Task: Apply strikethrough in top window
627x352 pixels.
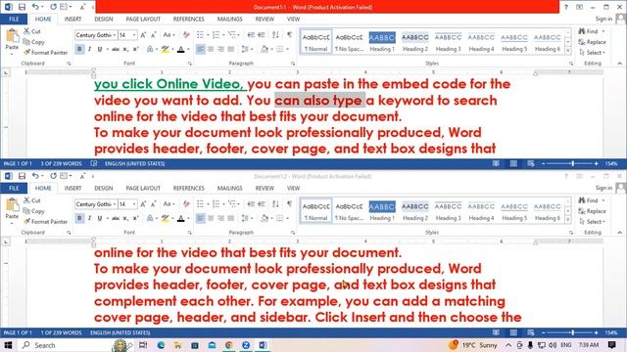Action: (x=116, y=49)
